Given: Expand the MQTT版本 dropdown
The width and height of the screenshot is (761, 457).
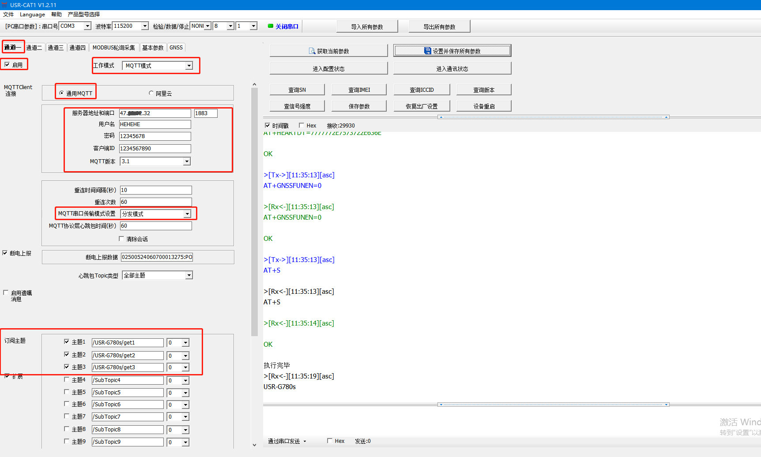Looking at the screenshot, I should 187,161.
